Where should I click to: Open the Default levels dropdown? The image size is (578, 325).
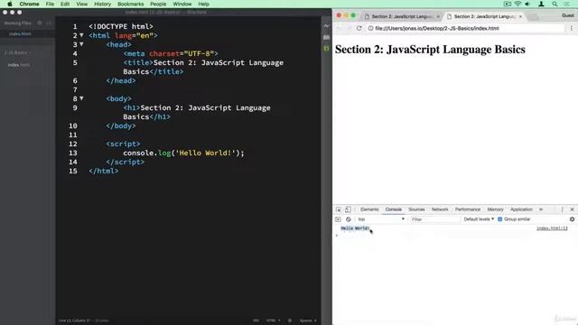click(479, 219)
